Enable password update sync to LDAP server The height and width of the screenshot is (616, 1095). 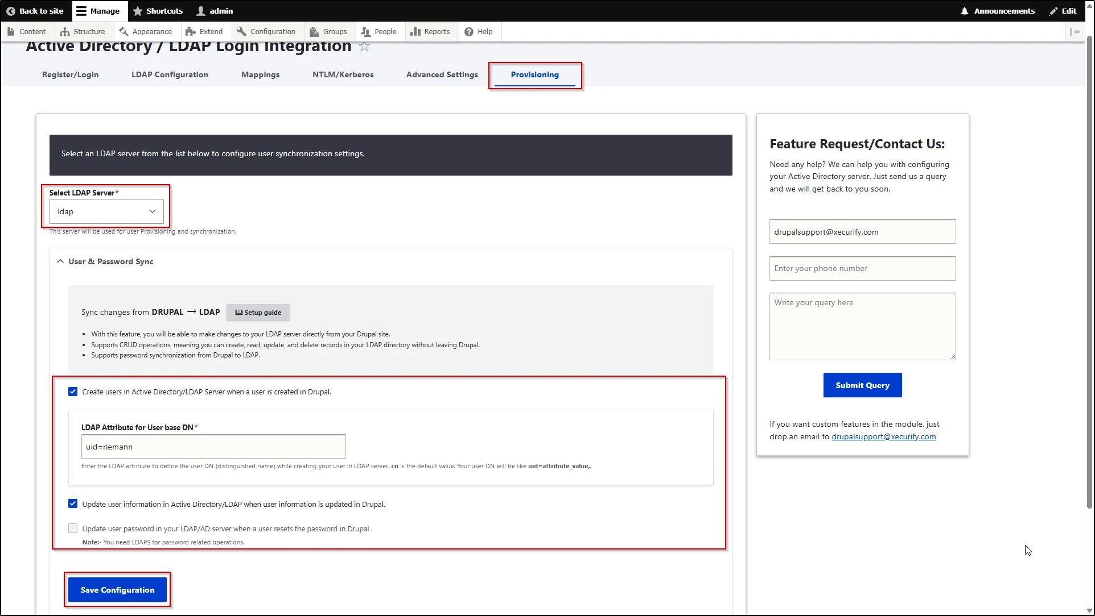tap(72, 528)
